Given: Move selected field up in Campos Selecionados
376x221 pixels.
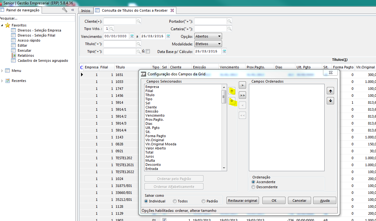Looking at the screenshot, I should [232, 91].
